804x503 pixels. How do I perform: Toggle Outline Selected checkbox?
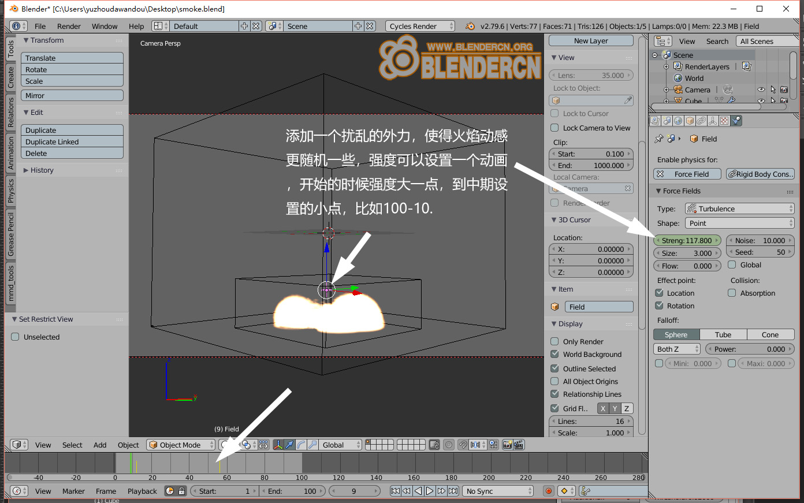pyautogui.click(x=554, y=368)
